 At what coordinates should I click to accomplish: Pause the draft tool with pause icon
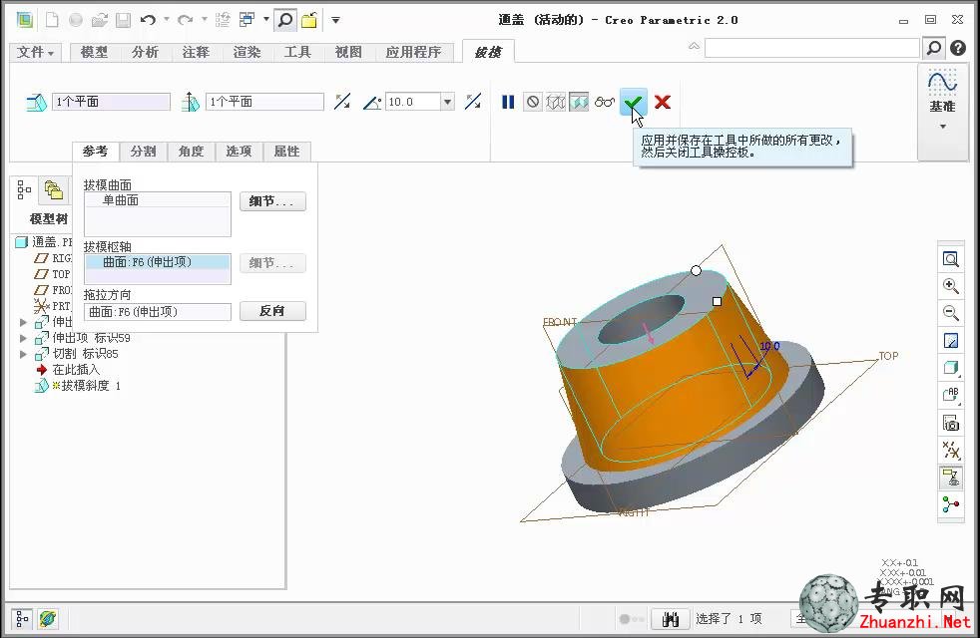pyautogui.click(x=508, y=102)
